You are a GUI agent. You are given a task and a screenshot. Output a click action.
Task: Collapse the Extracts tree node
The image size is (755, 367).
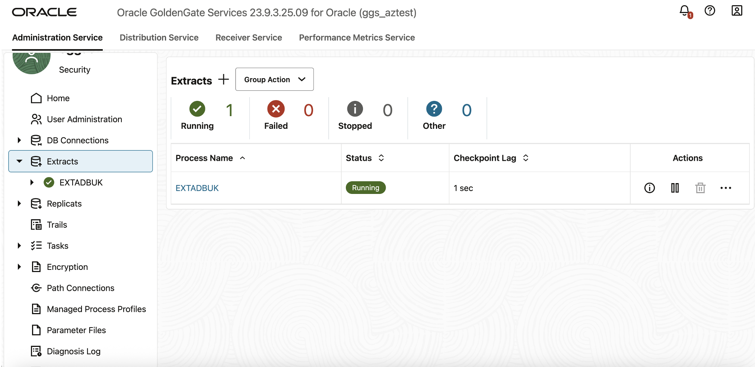tap(19, 162)
